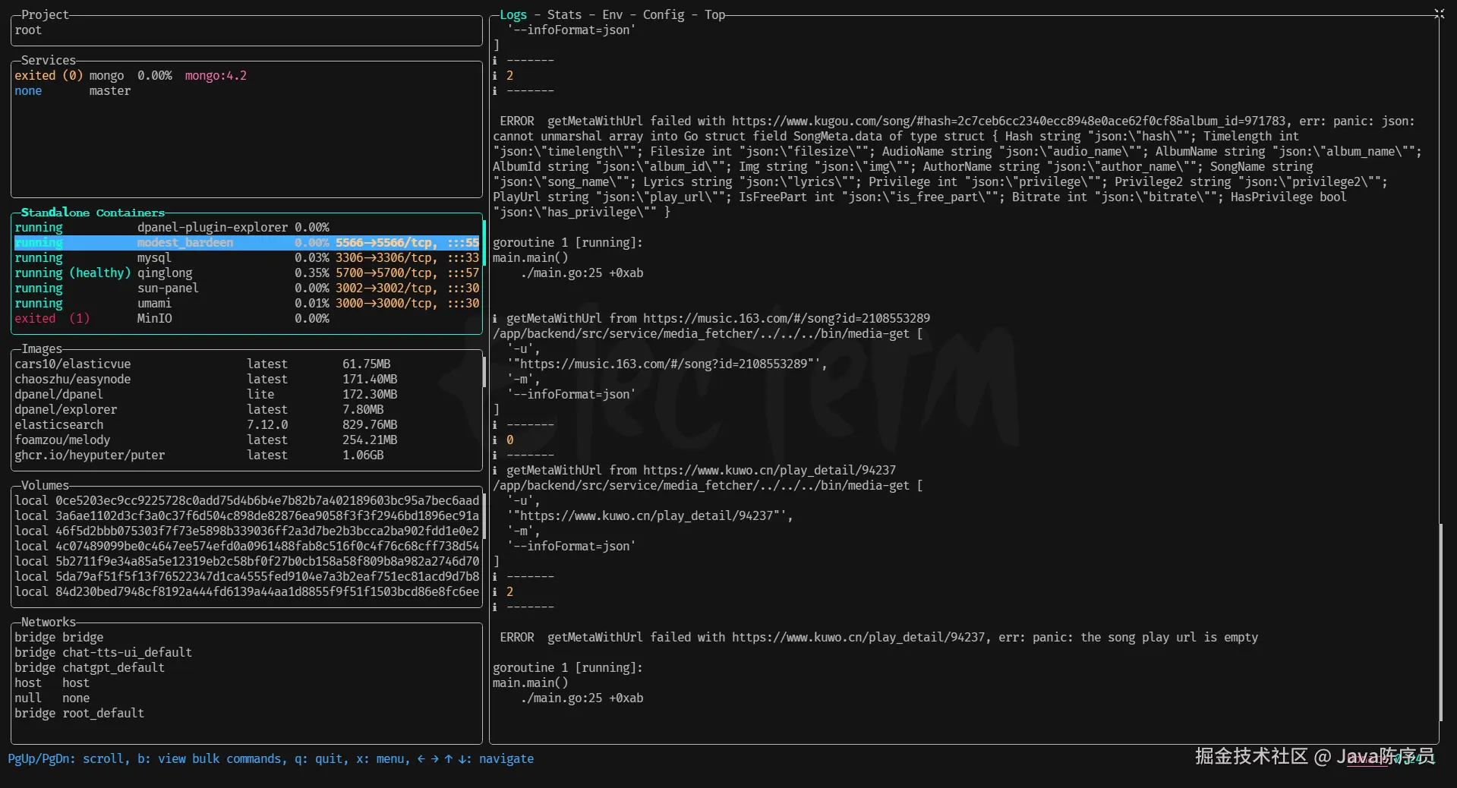Select the root_default network
Screen dimensions: 1457x788
247,714
